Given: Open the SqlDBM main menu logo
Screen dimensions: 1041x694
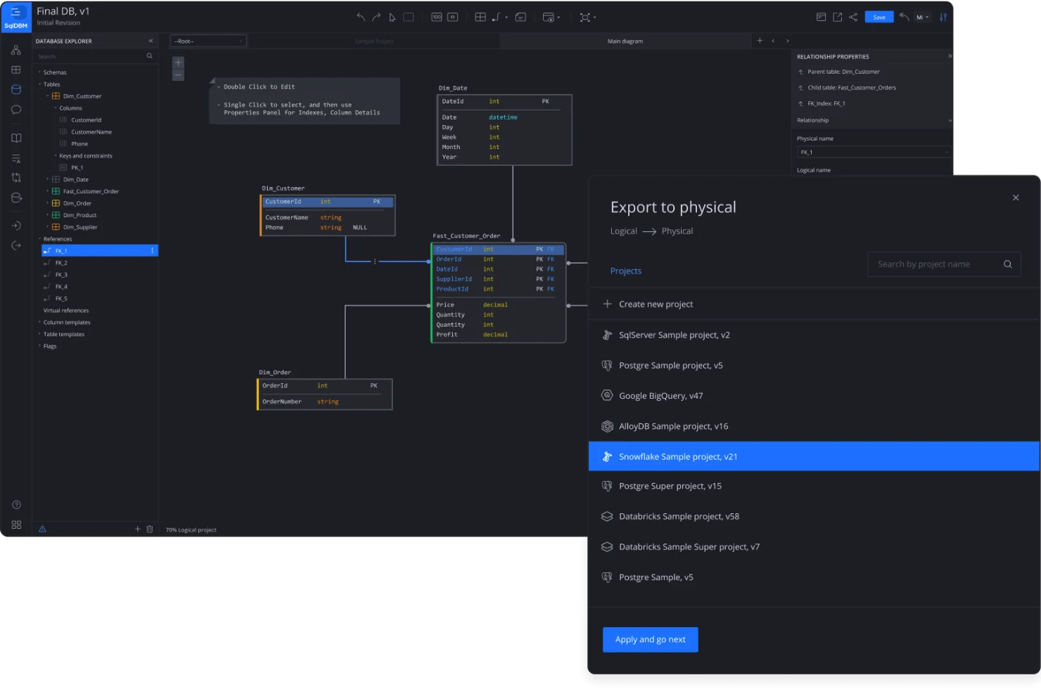Looking at the screenshot, I should pos(15,17).
